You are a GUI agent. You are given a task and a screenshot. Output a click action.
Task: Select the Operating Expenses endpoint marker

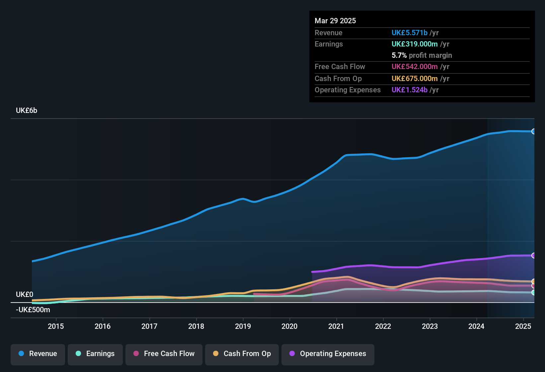pos(534,255)
